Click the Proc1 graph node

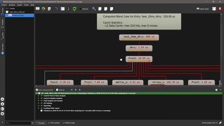(x=94, y=83)
